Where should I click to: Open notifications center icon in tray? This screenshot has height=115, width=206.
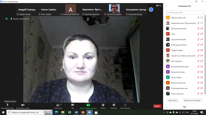click(x=202, y=112)
